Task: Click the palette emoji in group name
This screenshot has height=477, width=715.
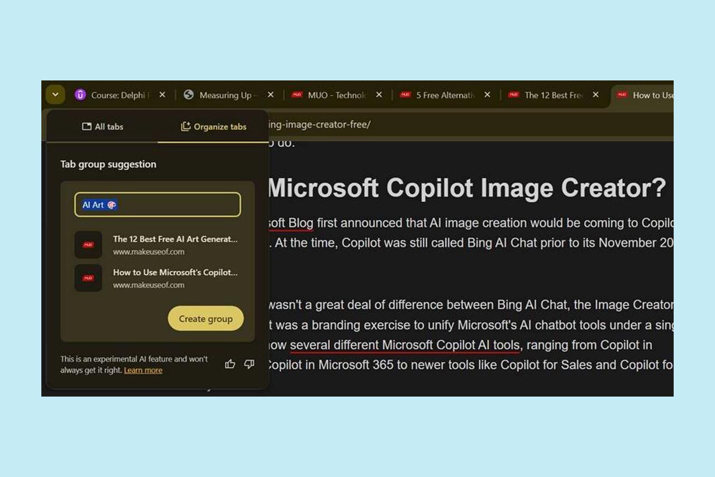Action: [112, 205]
